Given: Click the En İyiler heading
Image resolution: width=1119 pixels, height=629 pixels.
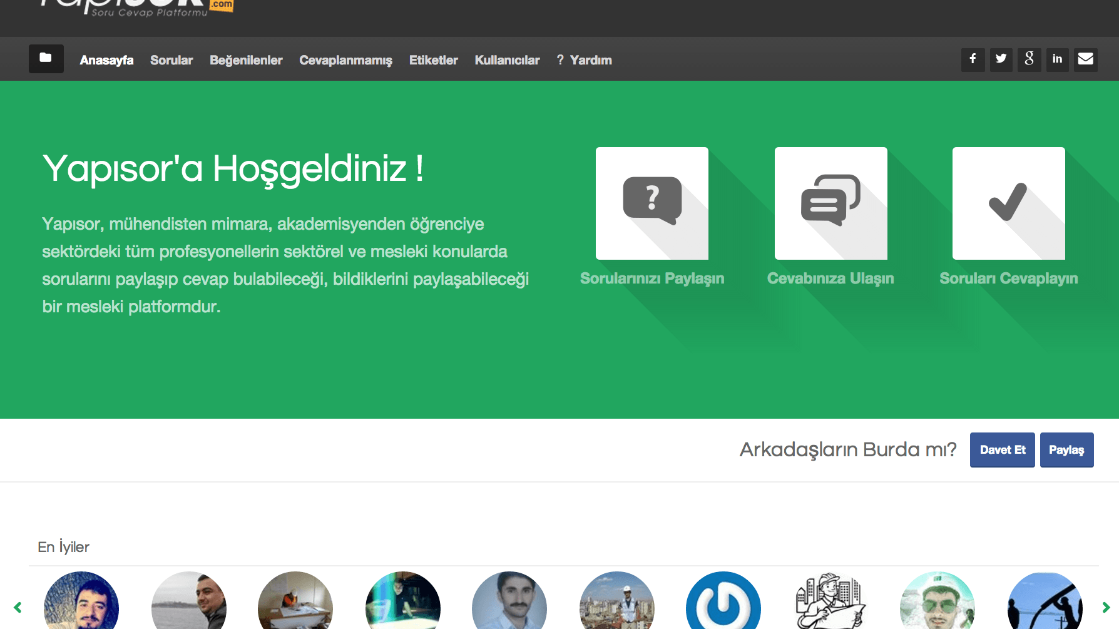Looking at the screenshot, I should (63, 547).
